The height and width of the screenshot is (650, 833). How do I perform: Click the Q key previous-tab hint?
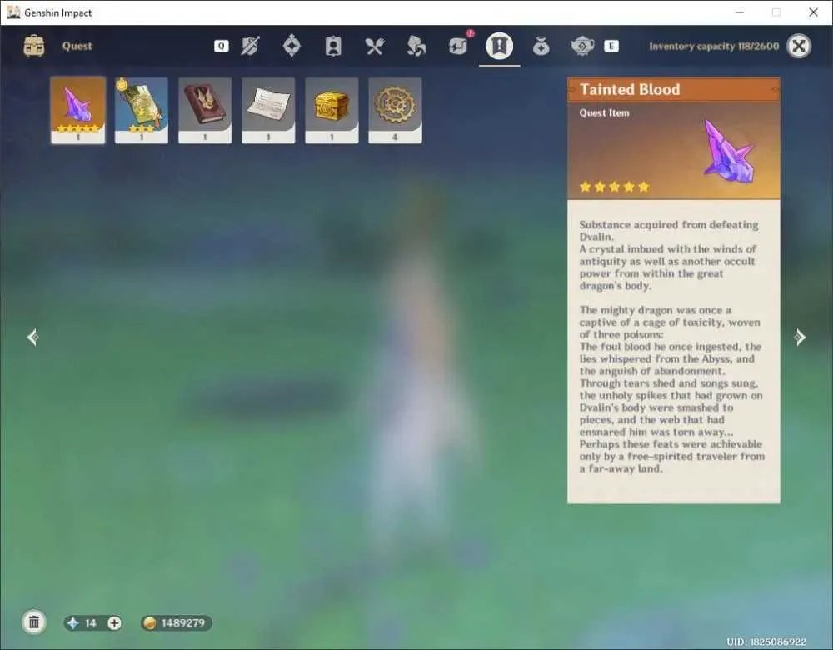point(221,46)
